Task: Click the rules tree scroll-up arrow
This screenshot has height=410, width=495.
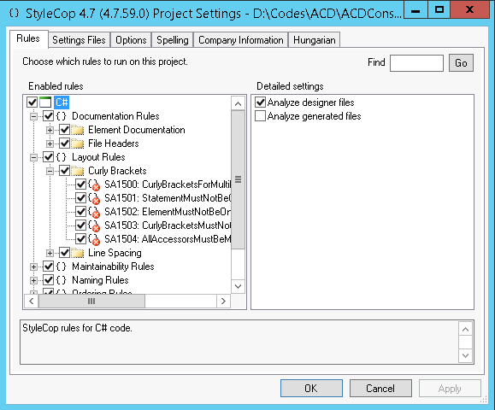Action: click(x=239, y=103)
